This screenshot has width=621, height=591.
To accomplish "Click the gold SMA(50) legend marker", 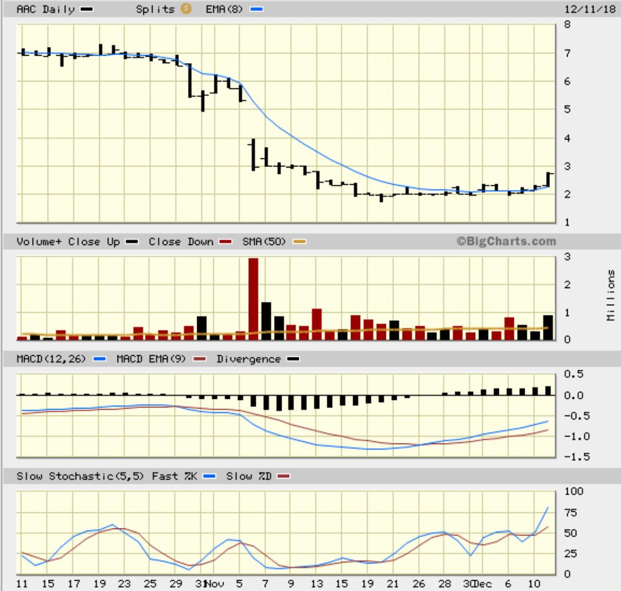I will pos(299,242).
